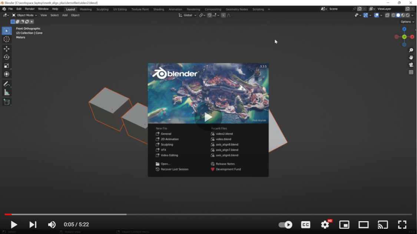Image resolution: width=417 pixels, height=234 pixels.
Task: Toggle closed captions CC
Action: coord(305,225)
